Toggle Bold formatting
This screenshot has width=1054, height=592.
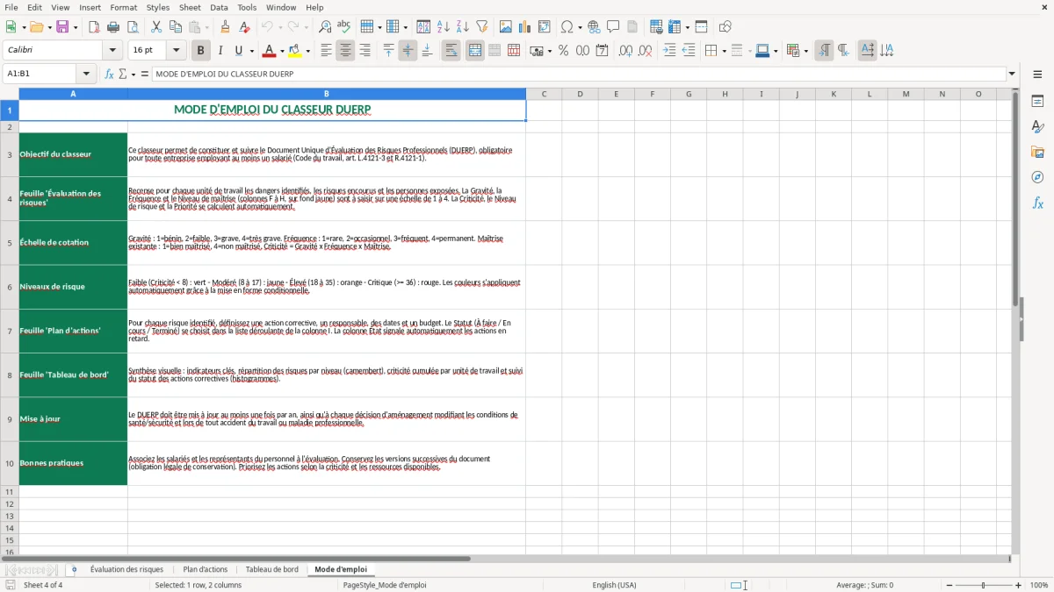(200, 51)
